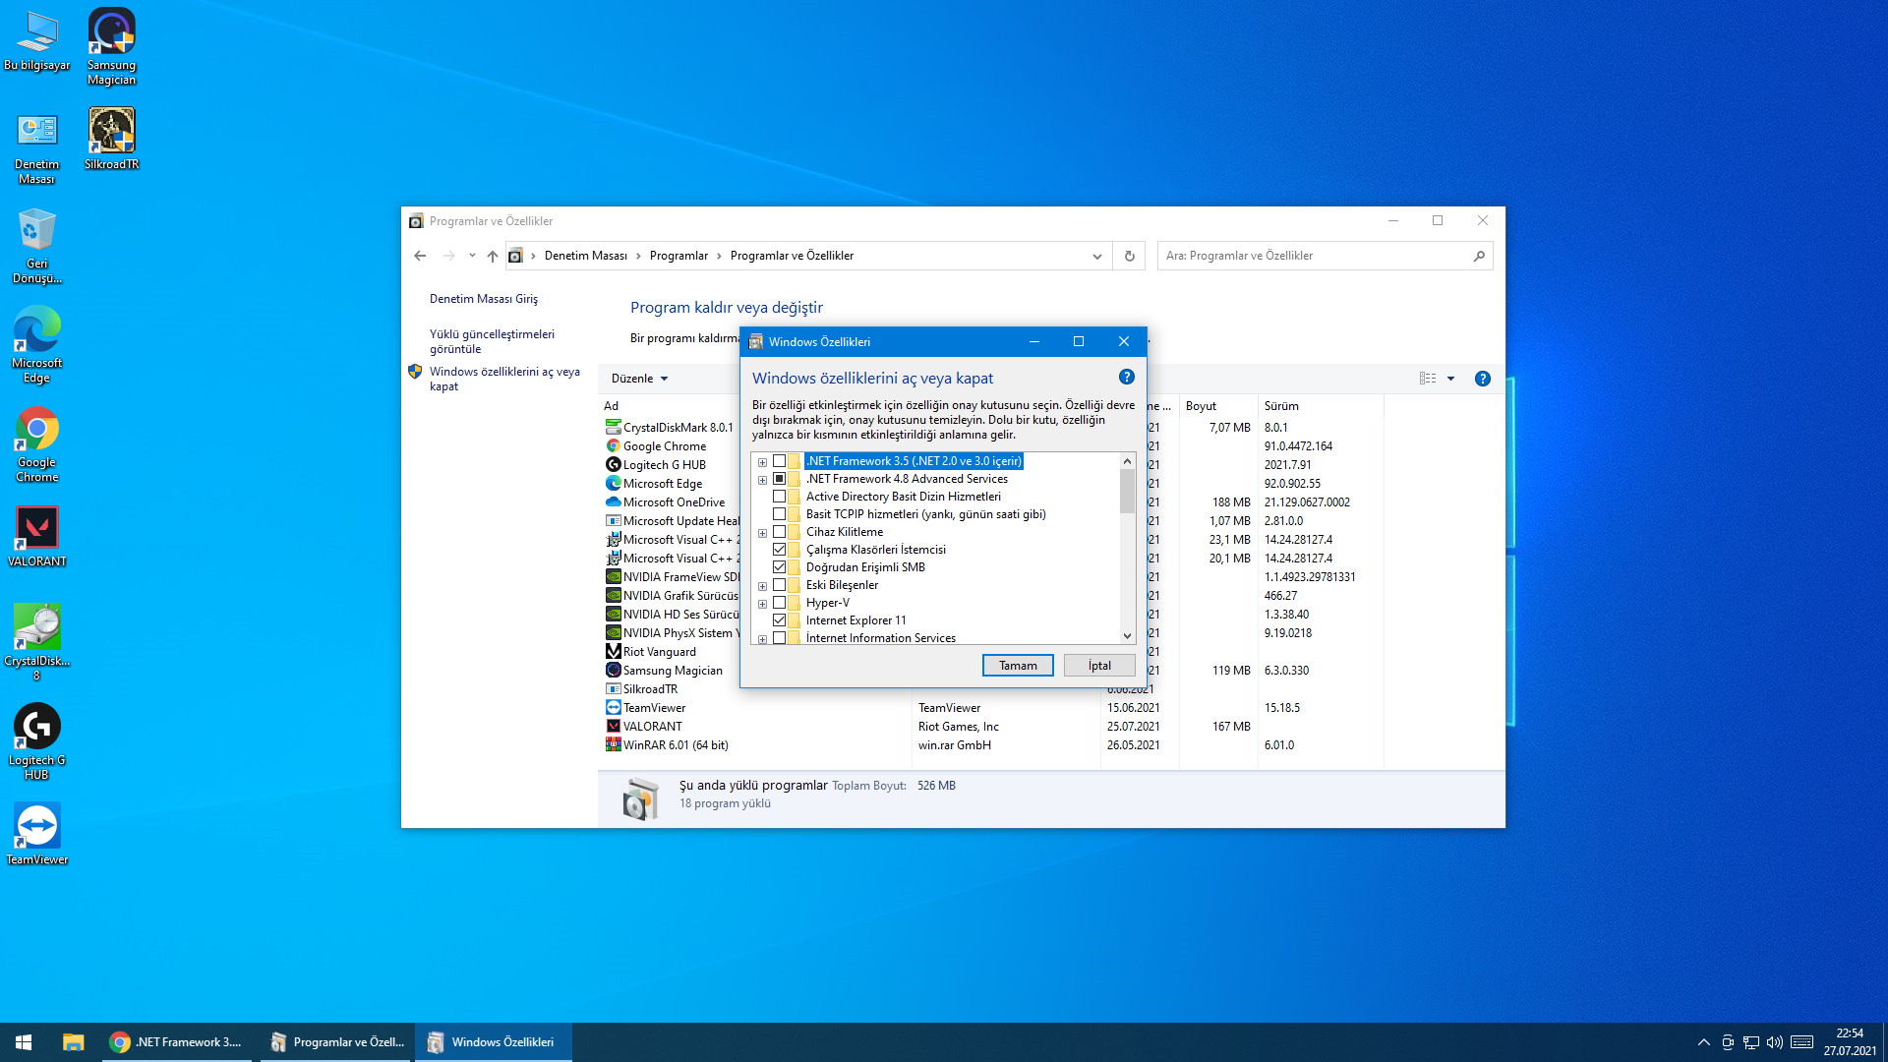Uncheck the Internet Explorer 11 checkbox
The height and width of the screenshot is (1062, 1888).
pos(780,620)
